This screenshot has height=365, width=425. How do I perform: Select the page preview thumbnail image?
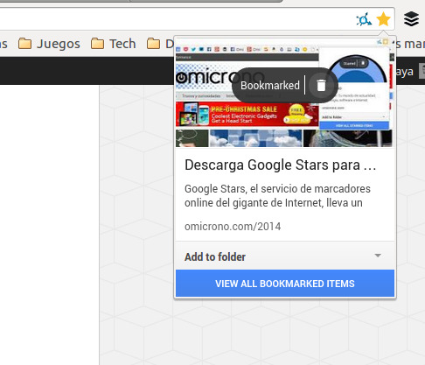point(285,92)
